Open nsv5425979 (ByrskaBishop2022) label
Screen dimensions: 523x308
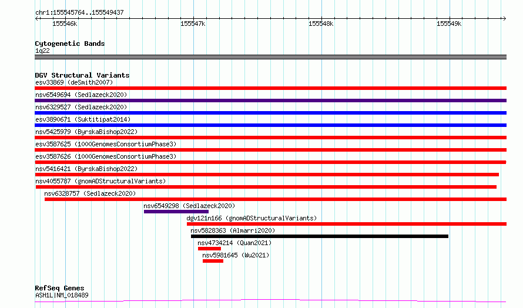86,132
